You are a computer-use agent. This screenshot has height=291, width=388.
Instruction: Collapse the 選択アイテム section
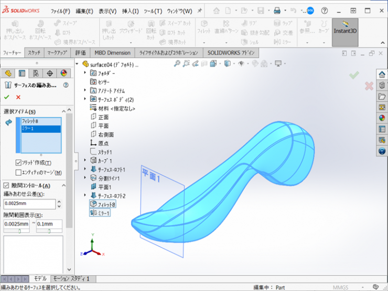[x=64, y=111]
